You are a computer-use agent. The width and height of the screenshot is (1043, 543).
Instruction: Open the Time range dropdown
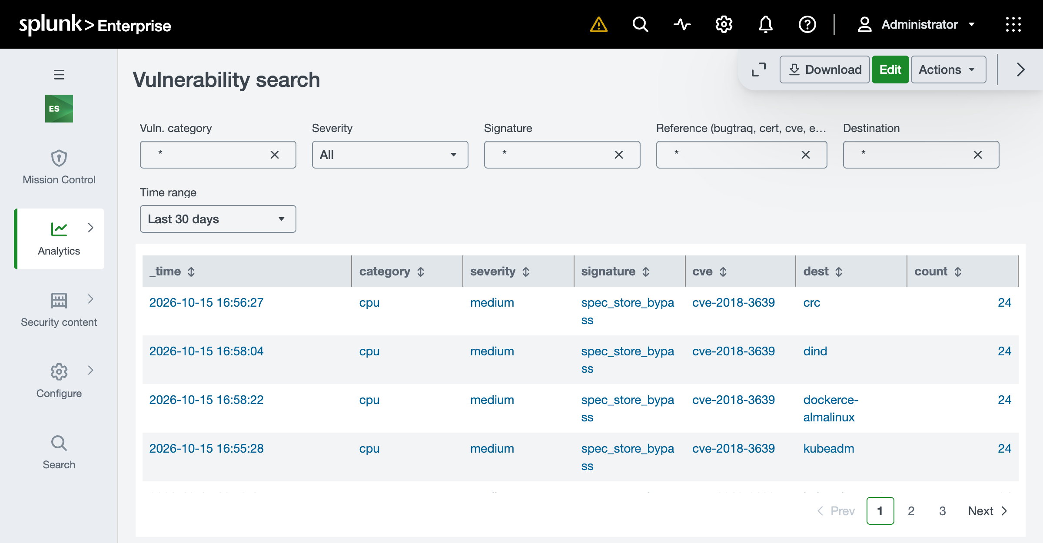point(218,219)
